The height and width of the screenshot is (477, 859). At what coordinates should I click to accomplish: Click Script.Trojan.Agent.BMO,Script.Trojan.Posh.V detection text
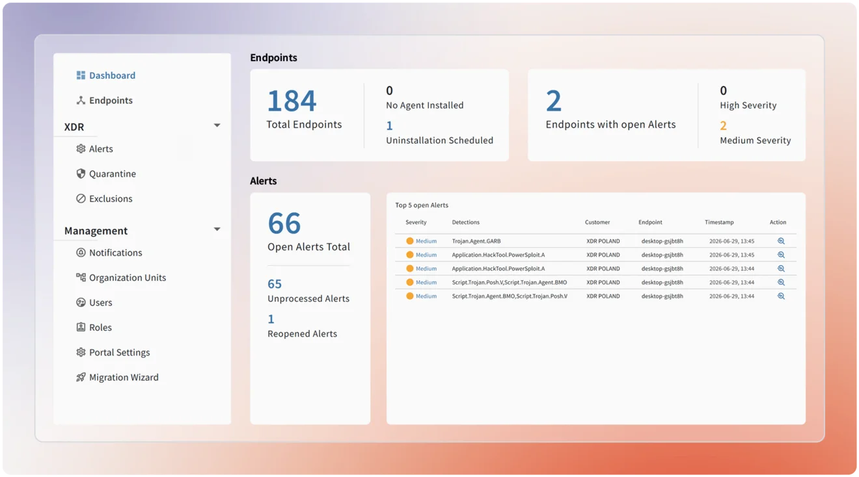click(x=510, y=296)
